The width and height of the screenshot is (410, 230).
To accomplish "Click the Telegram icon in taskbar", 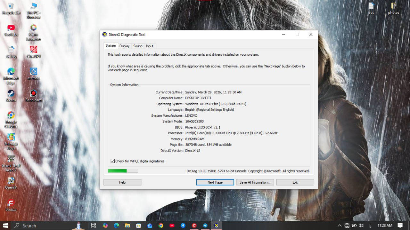I will (x=205, y=226).
